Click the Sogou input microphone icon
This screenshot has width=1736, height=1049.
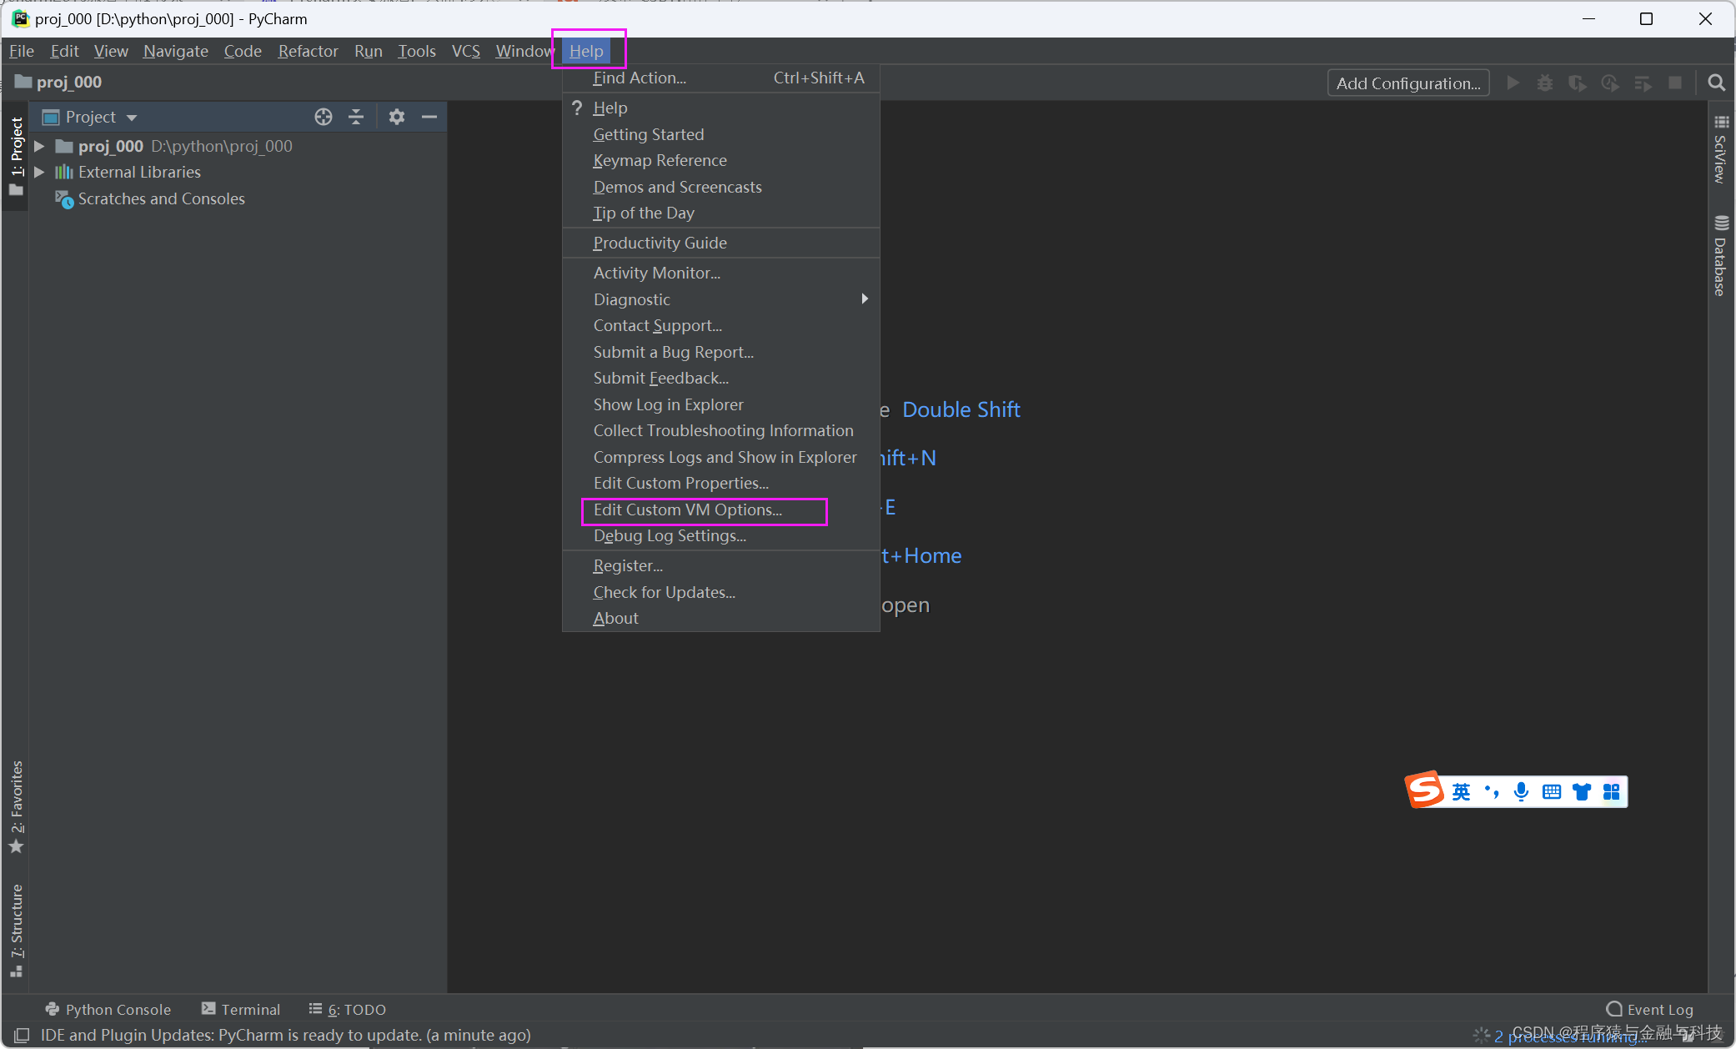coord(1522,791)
